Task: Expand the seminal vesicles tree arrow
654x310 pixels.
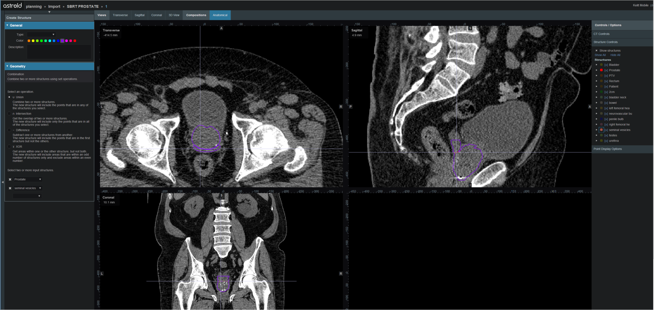Action: tap(596, 130)
